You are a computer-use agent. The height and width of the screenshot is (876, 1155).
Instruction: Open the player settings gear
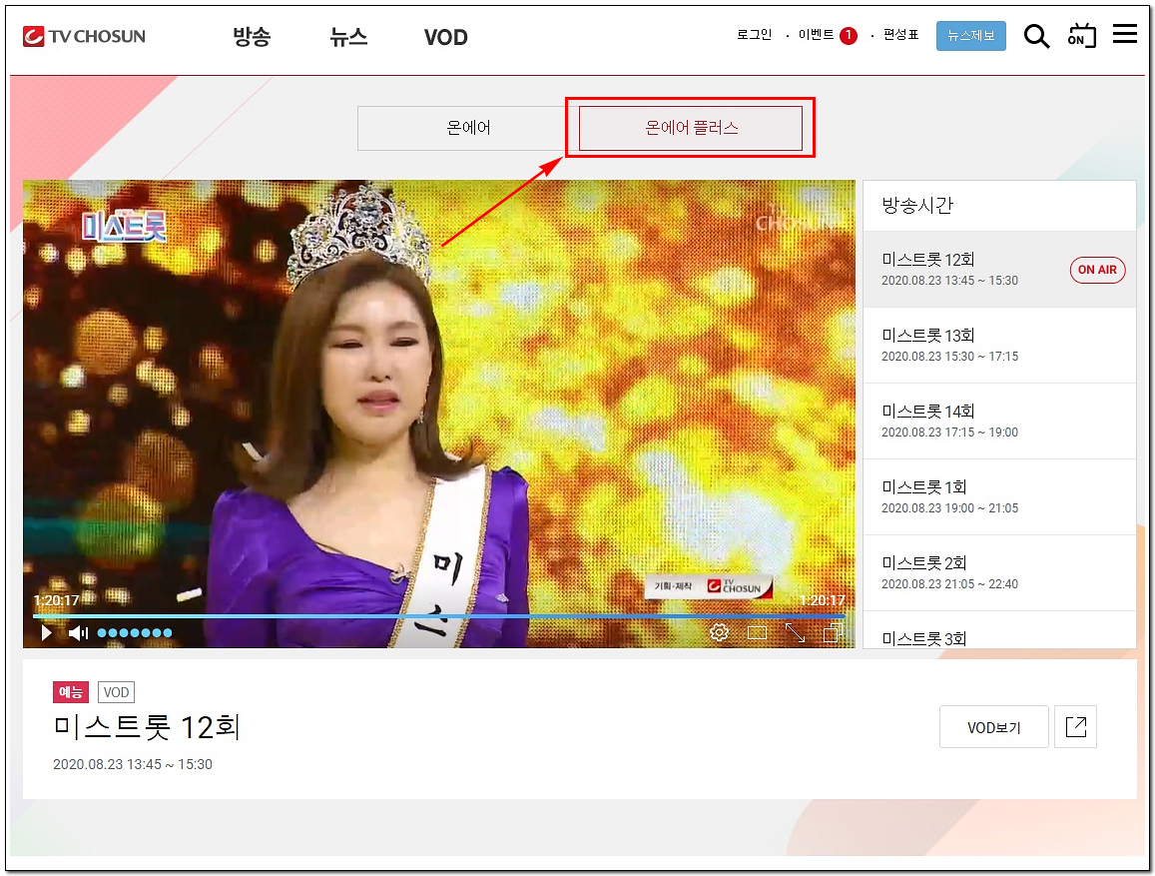coord(720,632)
